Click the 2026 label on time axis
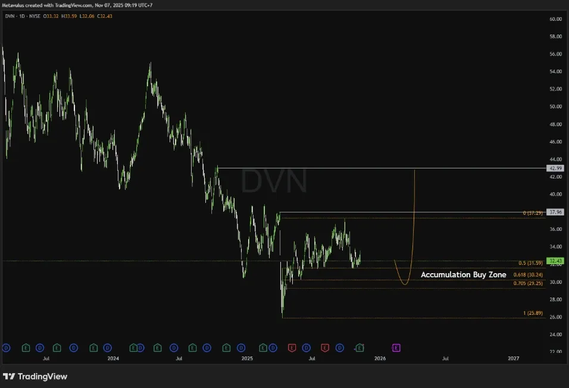 tap(380, 358)
